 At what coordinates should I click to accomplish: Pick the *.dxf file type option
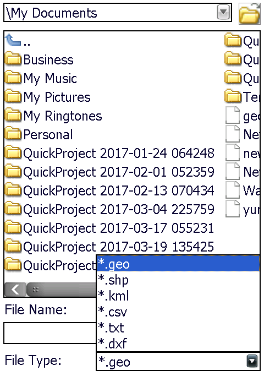178,343
